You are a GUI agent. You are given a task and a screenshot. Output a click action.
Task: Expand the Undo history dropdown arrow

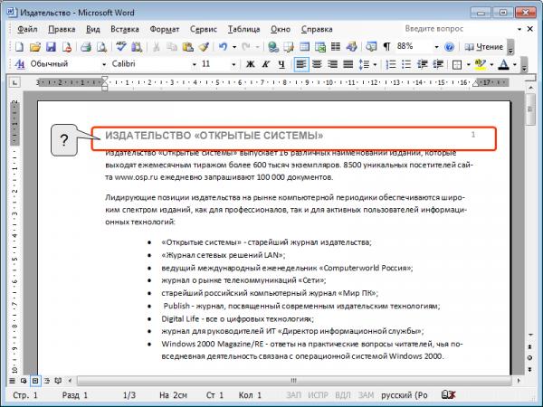234,47
